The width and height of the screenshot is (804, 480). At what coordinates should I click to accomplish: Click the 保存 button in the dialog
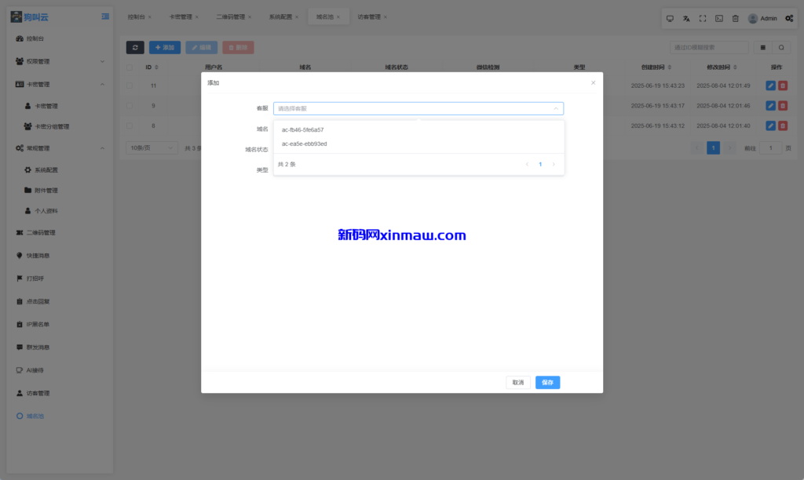click(547, 382)
